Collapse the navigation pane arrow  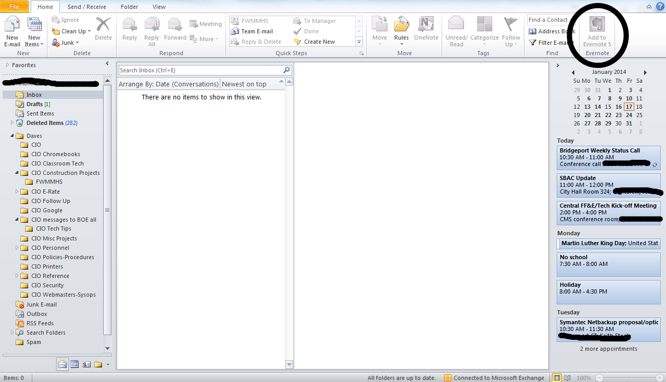[107, 65]
